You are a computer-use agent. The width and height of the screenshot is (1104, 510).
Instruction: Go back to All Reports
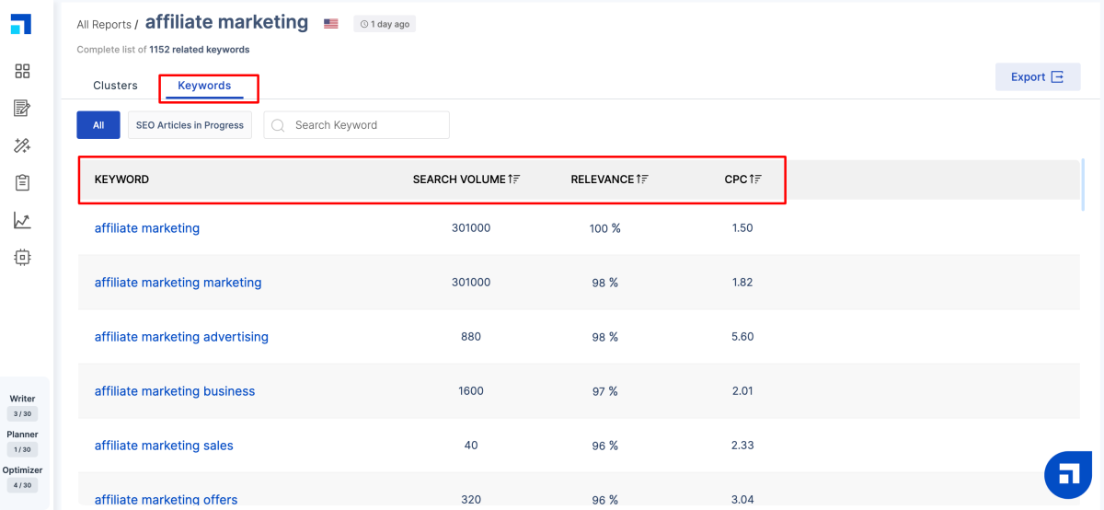pos(103,25)
